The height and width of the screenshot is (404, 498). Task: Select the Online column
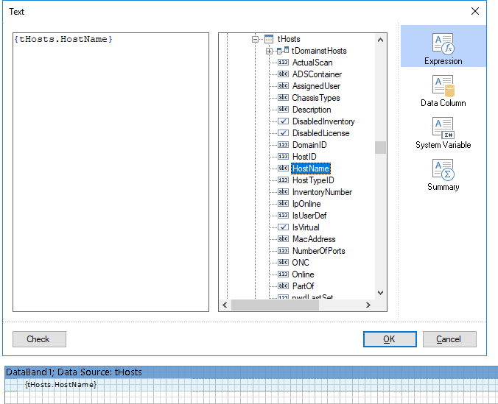click(x=303, y=274)
